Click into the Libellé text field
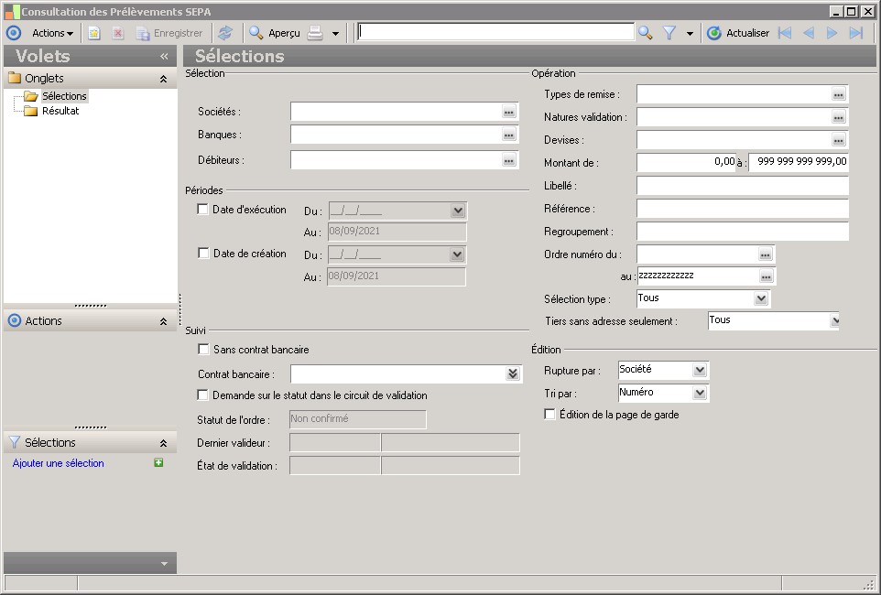Image resolution: width=881 pixels, height=595 pixels. (x=742, y=186)
